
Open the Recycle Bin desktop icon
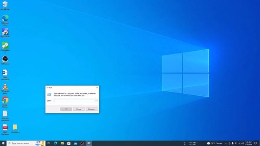click(5, 5)
